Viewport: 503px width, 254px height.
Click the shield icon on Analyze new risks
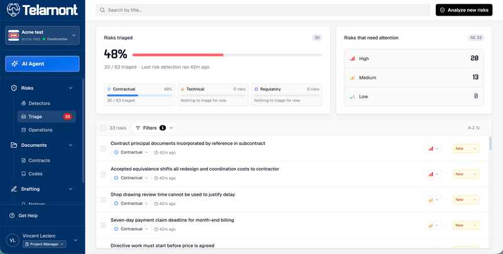click(x=443, y=10)
